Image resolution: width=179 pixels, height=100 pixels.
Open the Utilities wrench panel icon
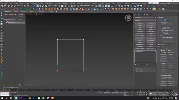point(150,15)
